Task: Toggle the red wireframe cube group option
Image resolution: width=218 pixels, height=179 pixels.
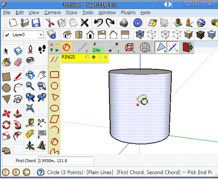Action: tap(130, 47)
